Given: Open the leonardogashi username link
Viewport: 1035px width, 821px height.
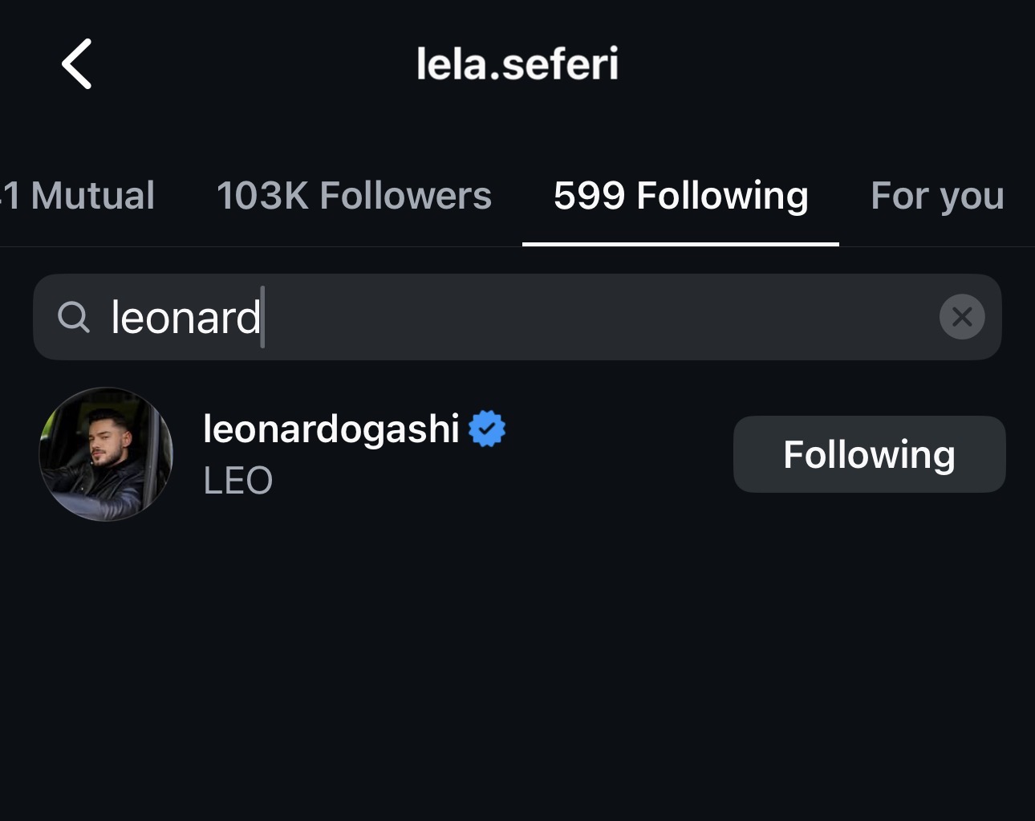Looking at the screenshot, I should (331, 429).
